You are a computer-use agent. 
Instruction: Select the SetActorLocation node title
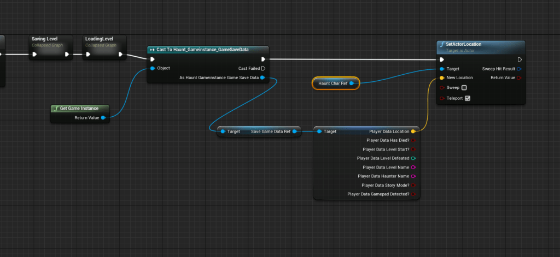463,44
